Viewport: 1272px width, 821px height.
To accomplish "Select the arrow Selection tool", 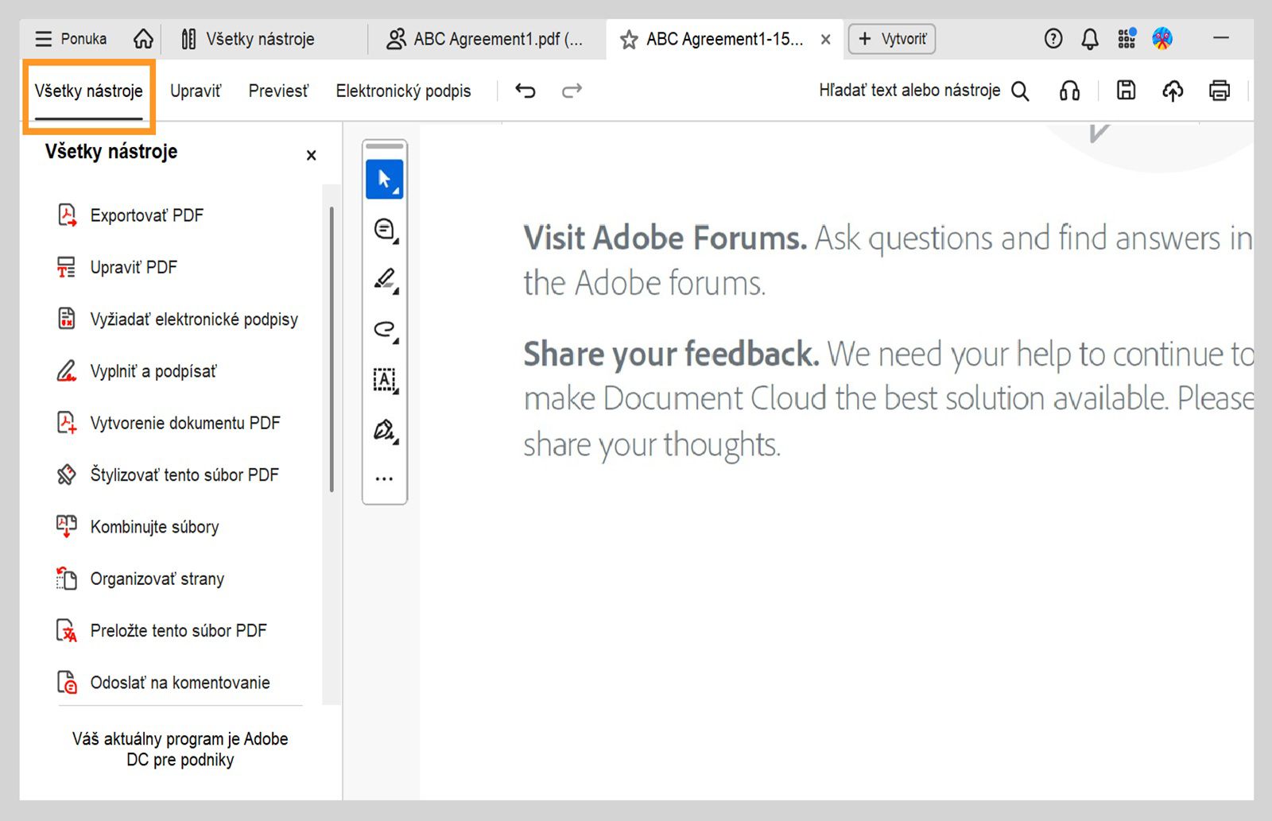I will 385,179.
